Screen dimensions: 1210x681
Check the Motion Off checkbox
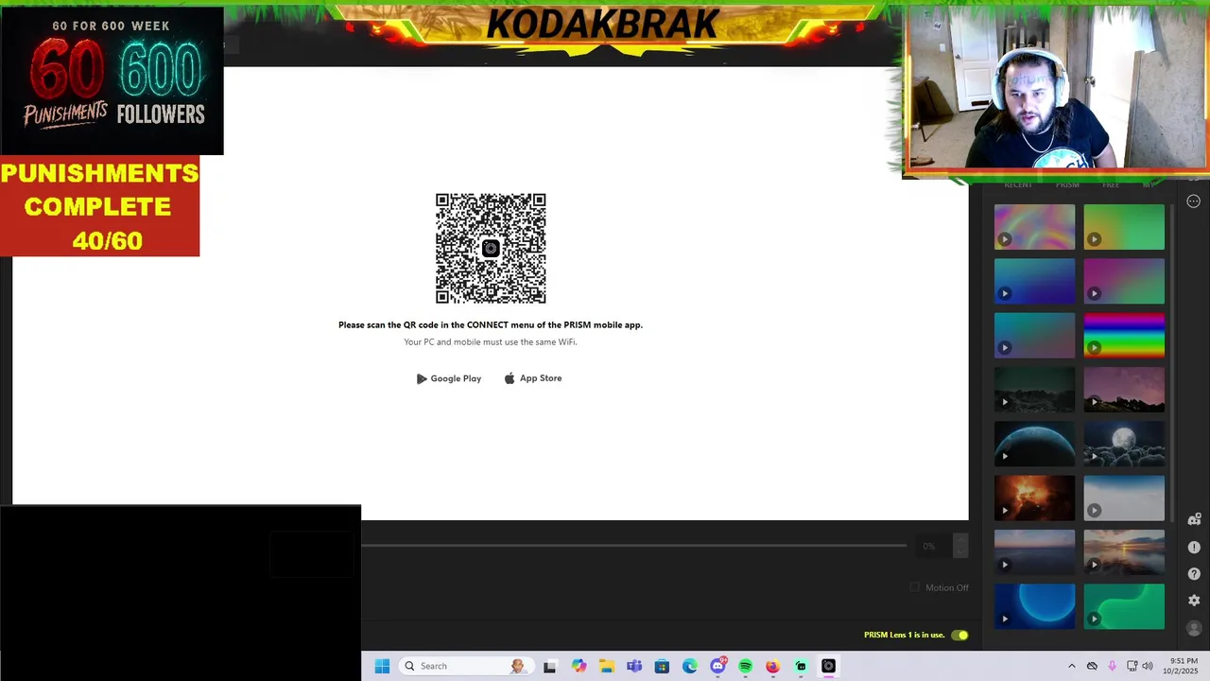(x=914, y=587)
